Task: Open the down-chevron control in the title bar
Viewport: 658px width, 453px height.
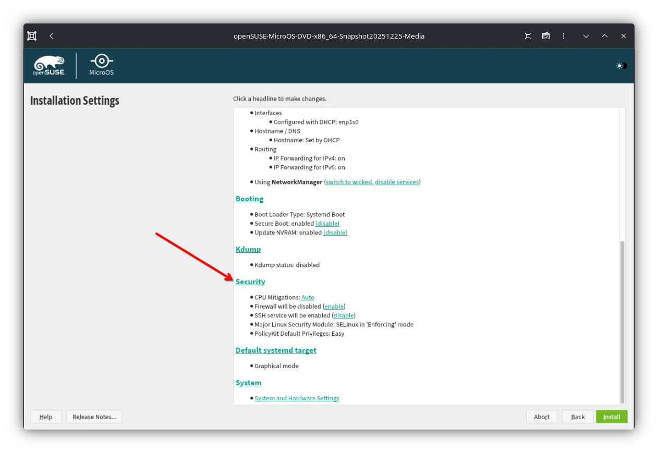Action: pyautogui.click(x=586, y=36)
